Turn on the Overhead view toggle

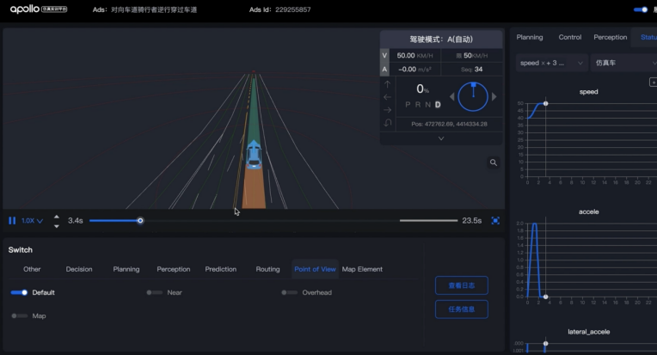(289, 292)
